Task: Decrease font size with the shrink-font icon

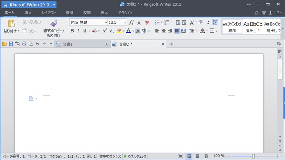Action: pyautogui.click(x=139, y=22)
